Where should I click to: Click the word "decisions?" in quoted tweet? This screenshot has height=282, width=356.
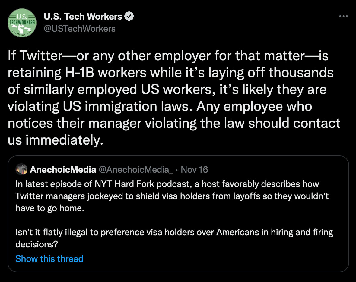tap(37, 245)
